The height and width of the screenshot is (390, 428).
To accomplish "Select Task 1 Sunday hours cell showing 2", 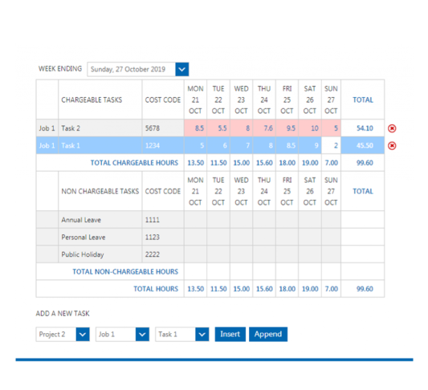I will click(331, 145).
